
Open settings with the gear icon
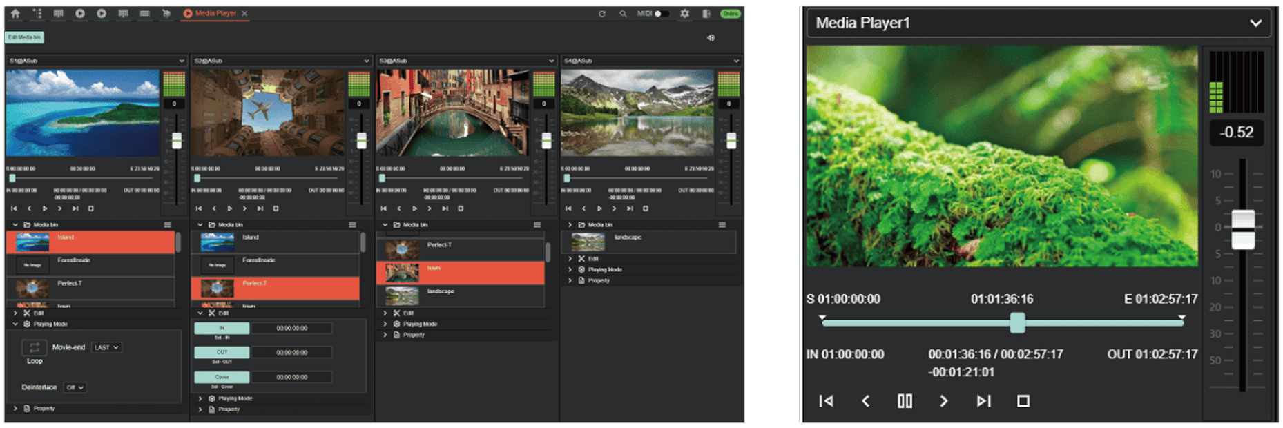(684, 14)
